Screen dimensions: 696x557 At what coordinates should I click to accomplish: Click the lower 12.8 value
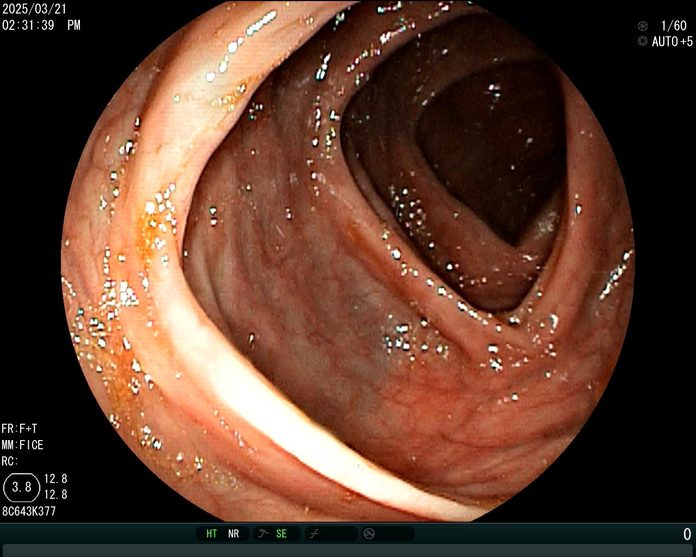pos(55,494)
